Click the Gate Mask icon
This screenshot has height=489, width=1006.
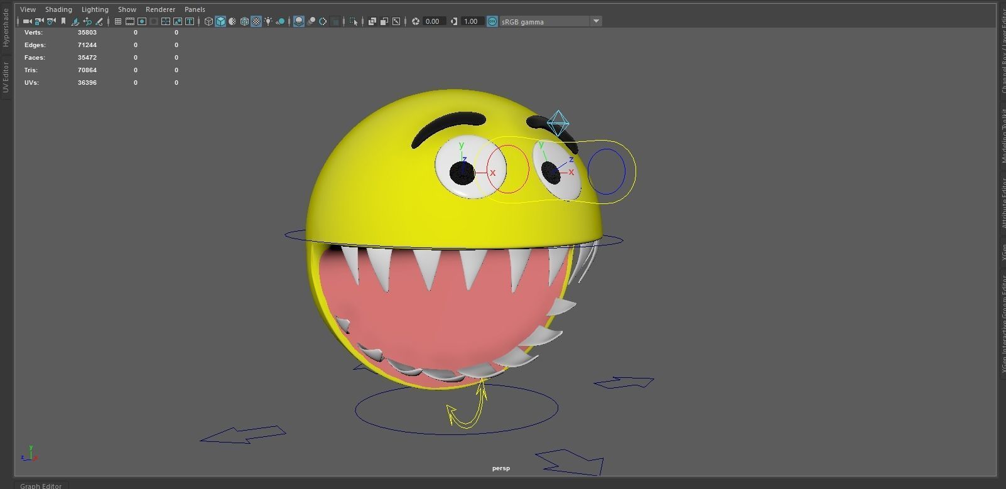tap(154, 21)
